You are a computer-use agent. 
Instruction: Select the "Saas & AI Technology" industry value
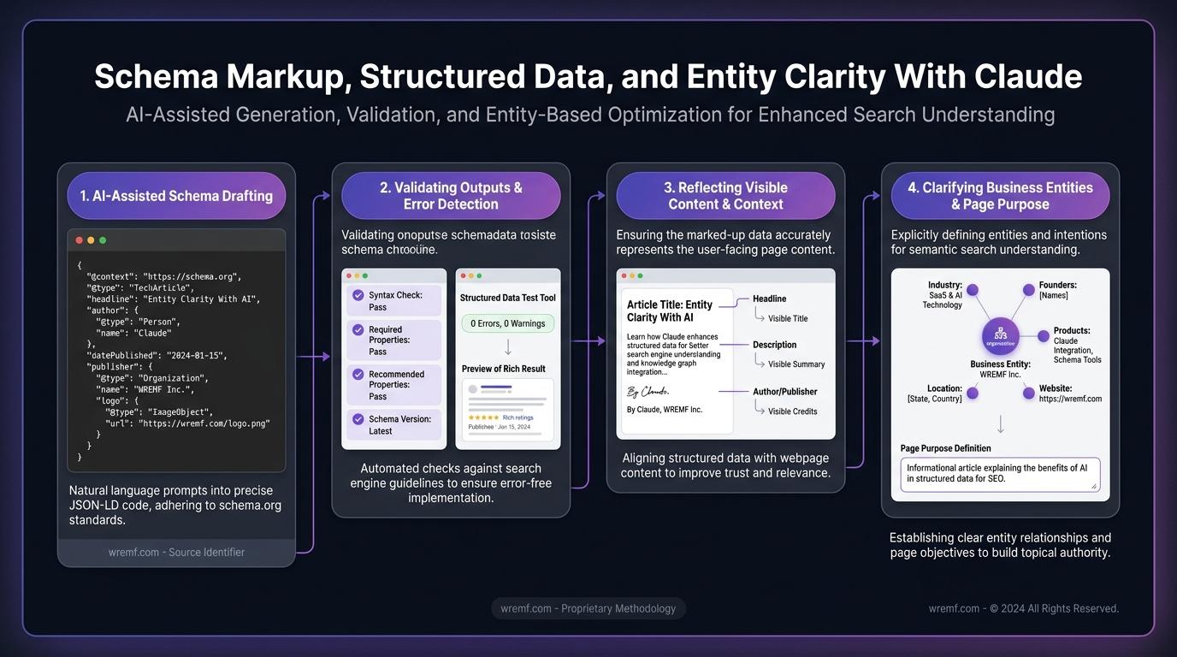click(x=942, y=300)
